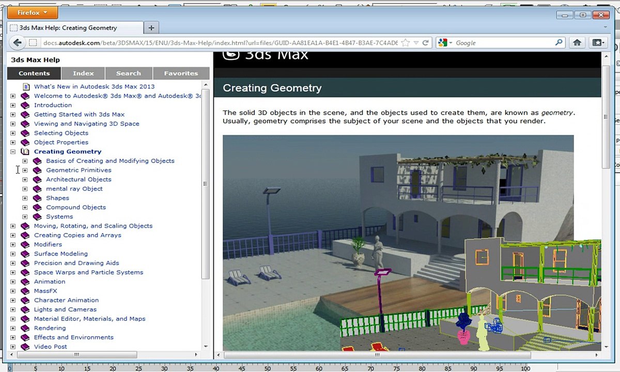Image resolution: width=620 pixels, height=372 pixels.
Task: Click the book icon next to MassFX
Action: (25, 291)
